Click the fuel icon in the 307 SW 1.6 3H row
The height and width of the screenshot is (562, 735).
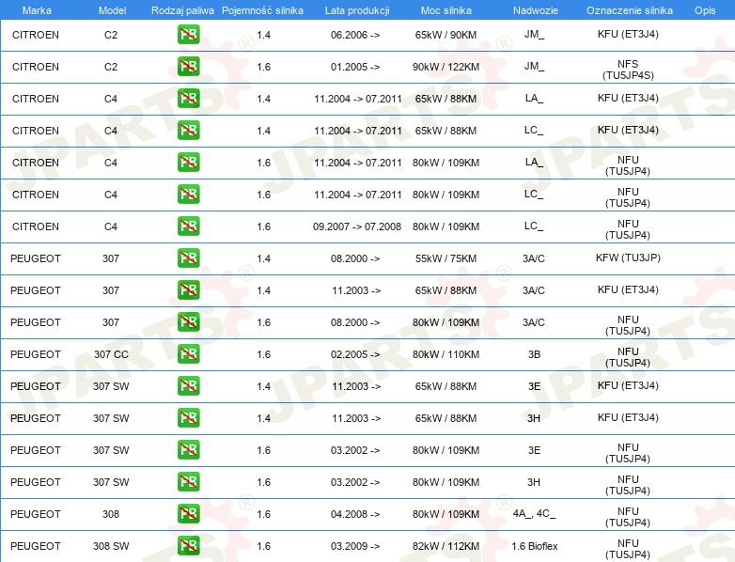[188, 482]
